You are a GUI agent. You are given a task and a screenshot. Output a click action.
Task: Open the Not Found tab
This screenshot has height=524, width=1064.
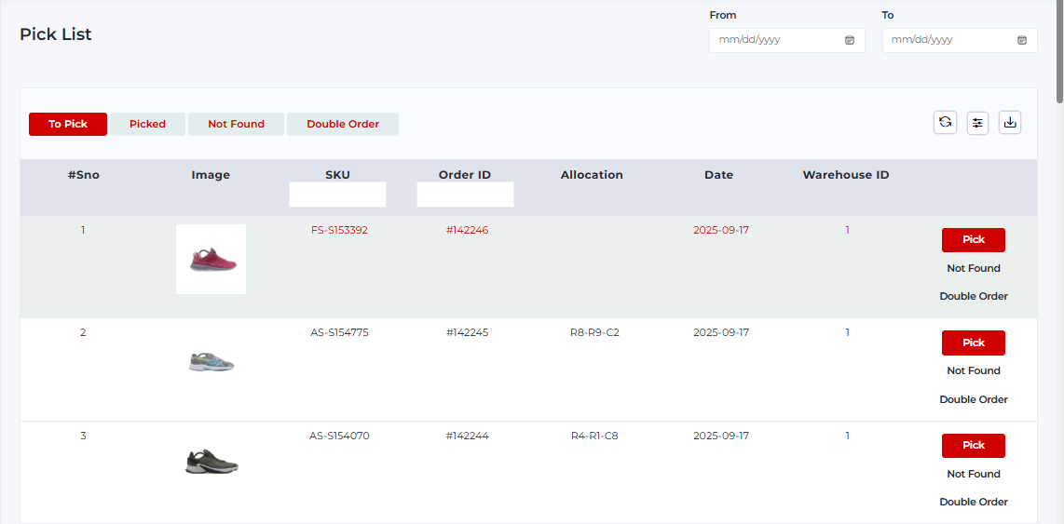point(236,124)
